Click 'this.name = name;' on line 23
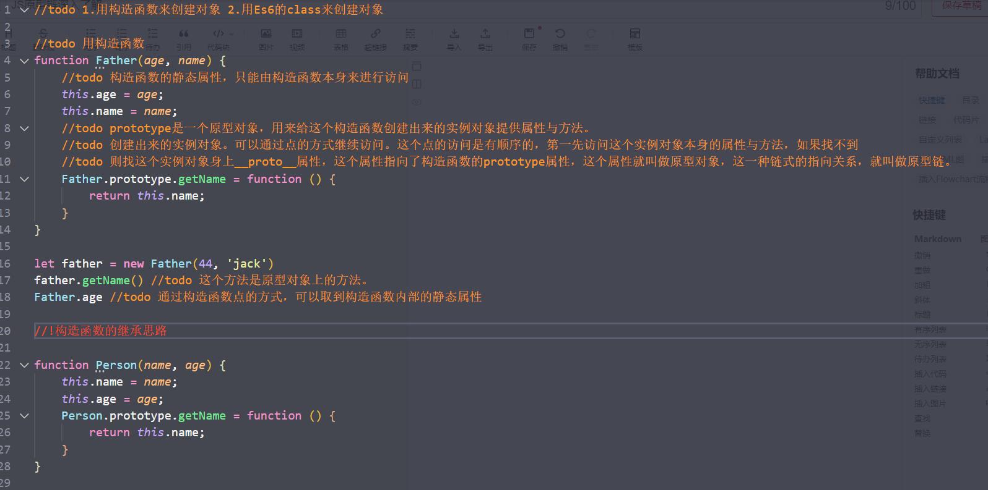Screen dimensions: 988x490 pos(119,382)
